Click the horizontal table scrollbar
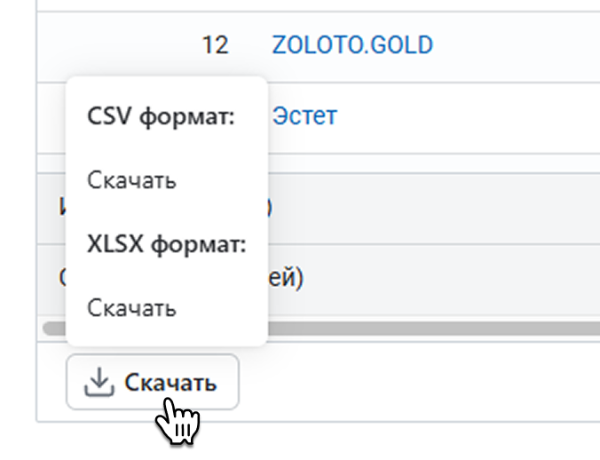 coord(426,328)
